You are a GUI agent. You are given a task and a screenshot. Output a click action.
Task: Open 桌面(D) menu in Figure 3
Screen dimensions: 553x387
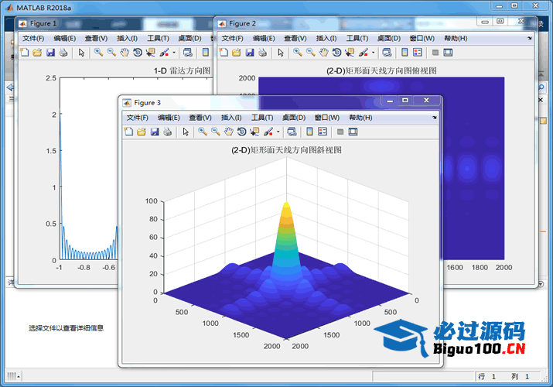(294, 118)
